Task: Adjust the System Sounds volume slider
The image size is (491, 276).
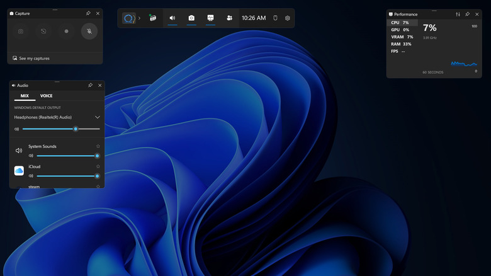Action: pos(67,155)
